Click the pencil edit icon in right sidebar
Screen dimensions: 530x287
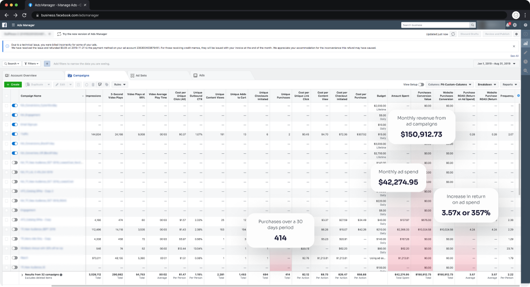click(x=526, y=52)
